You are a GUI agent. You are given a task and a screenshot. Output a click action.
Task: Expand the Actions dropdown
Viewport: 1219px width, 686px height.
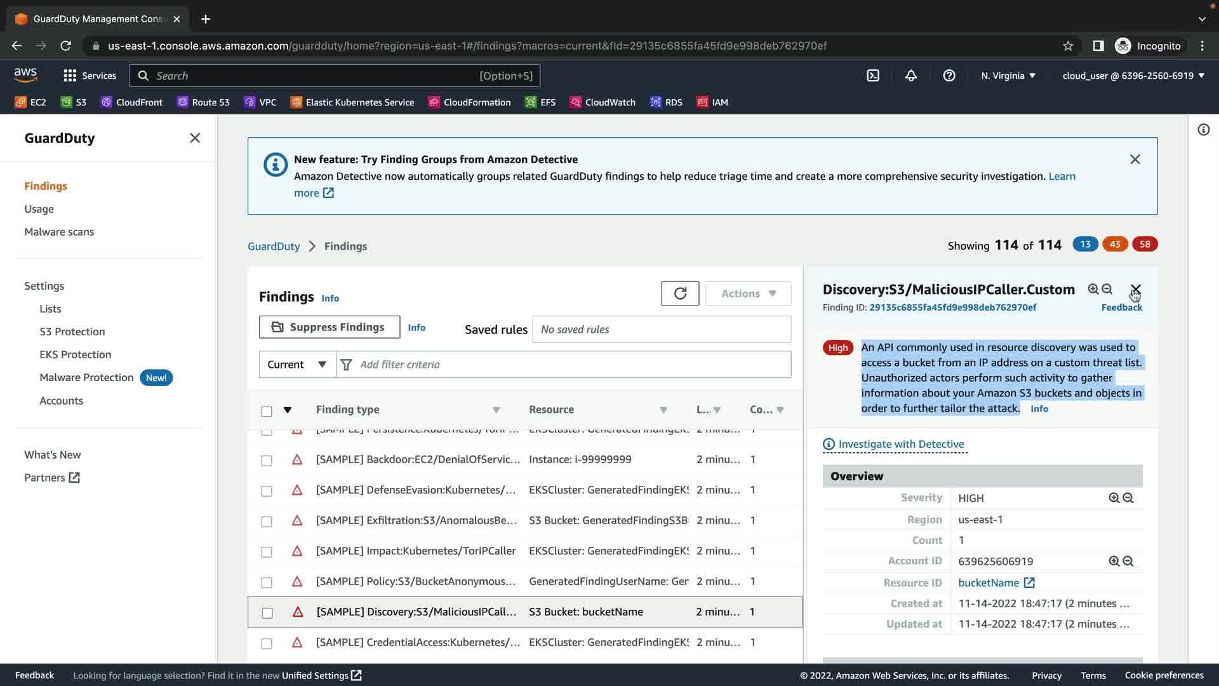pos(748,293)
